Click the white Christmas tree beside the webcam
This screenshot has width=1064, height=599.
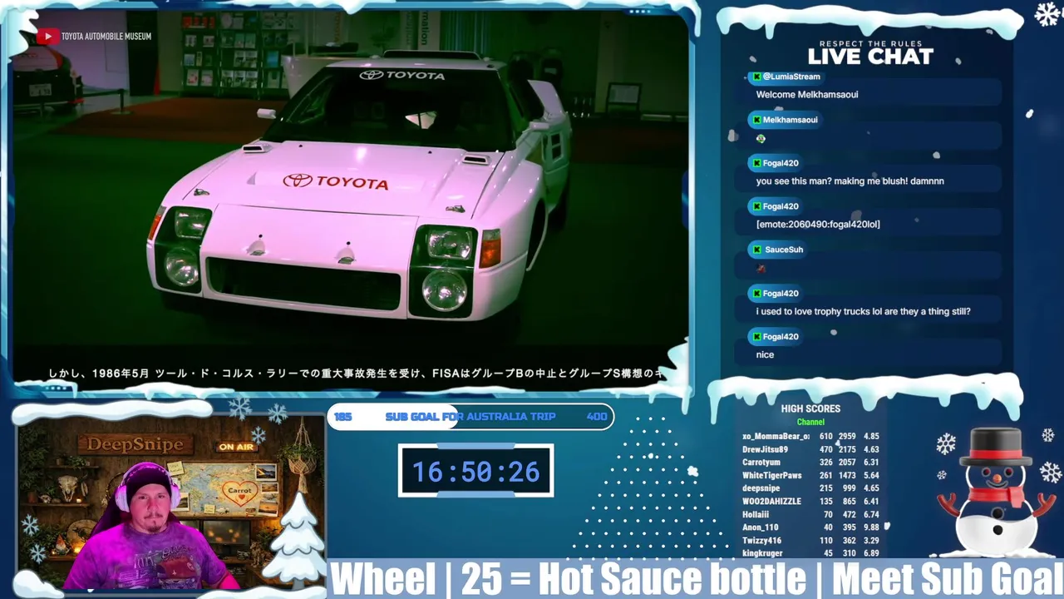(295, 539)
